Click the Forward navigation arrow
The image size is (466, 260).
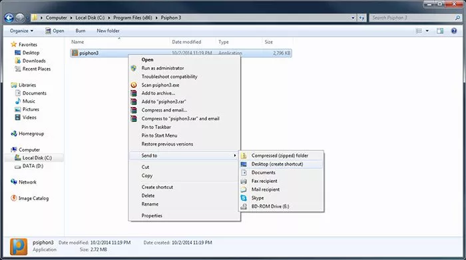pos(20,18)
